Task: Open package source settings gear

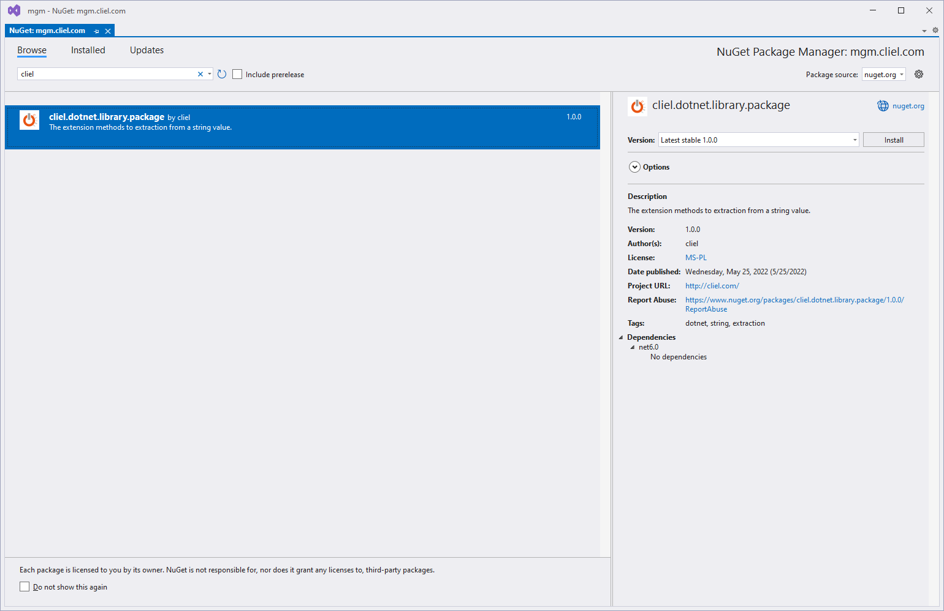Action: coord(919,74)
